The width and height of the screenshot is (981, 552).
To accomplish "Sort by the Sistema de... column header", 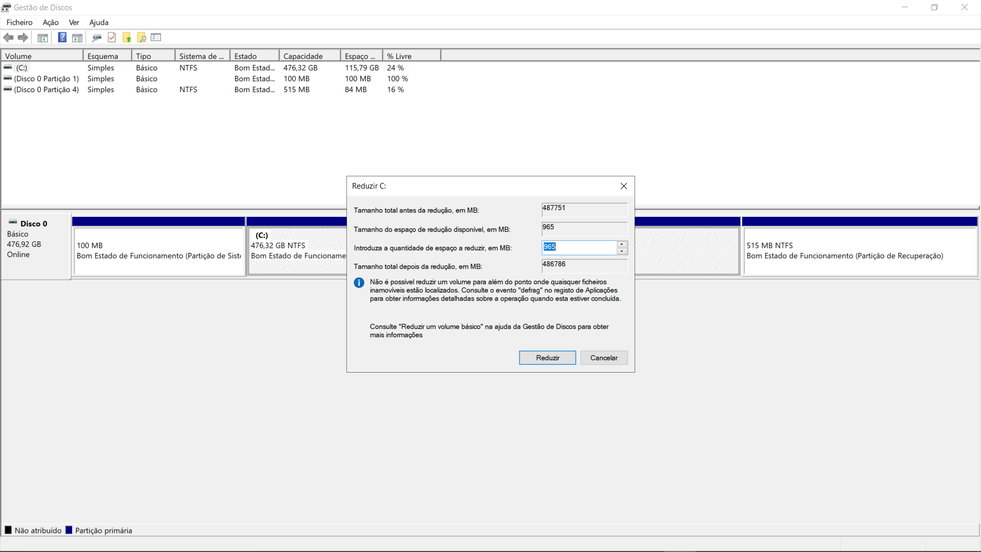I will 202,56.
